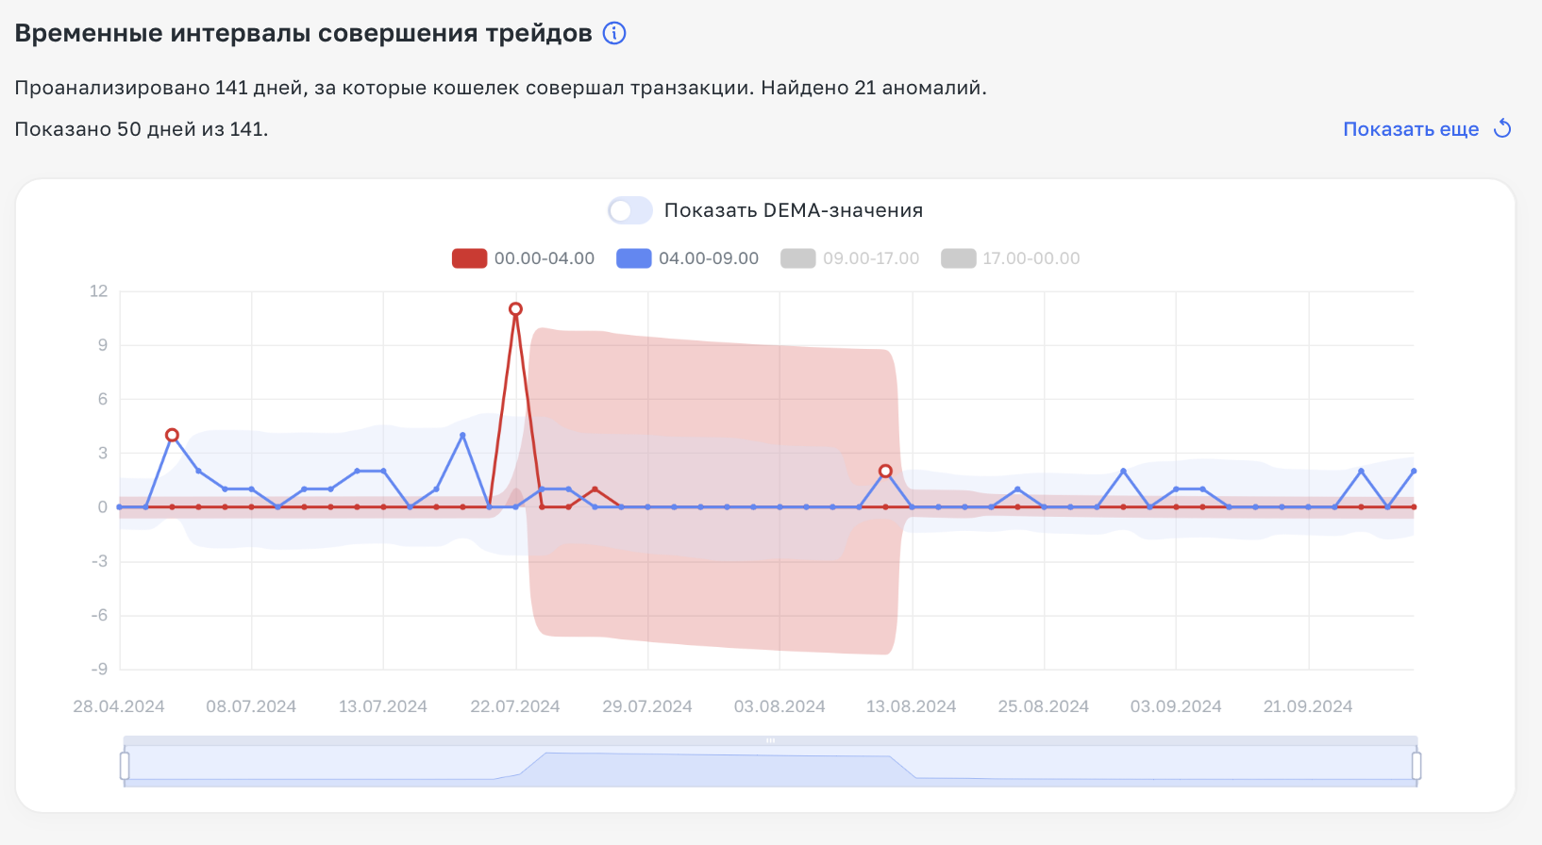
Task: Click the left handle of the range slider
Action: tap(125, 766)
